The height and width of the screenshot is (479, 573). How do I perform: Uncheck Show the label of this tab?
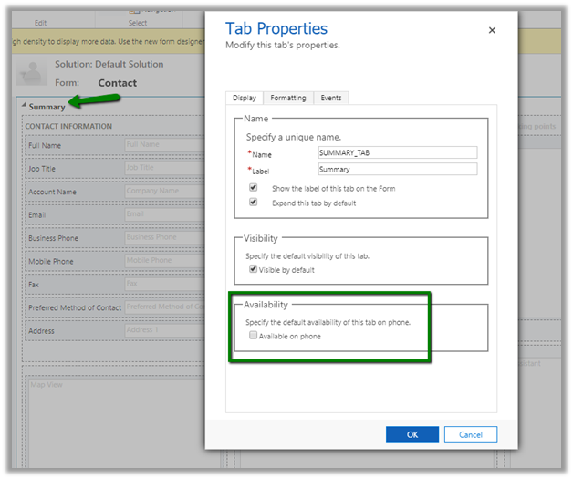click(253, 188)
